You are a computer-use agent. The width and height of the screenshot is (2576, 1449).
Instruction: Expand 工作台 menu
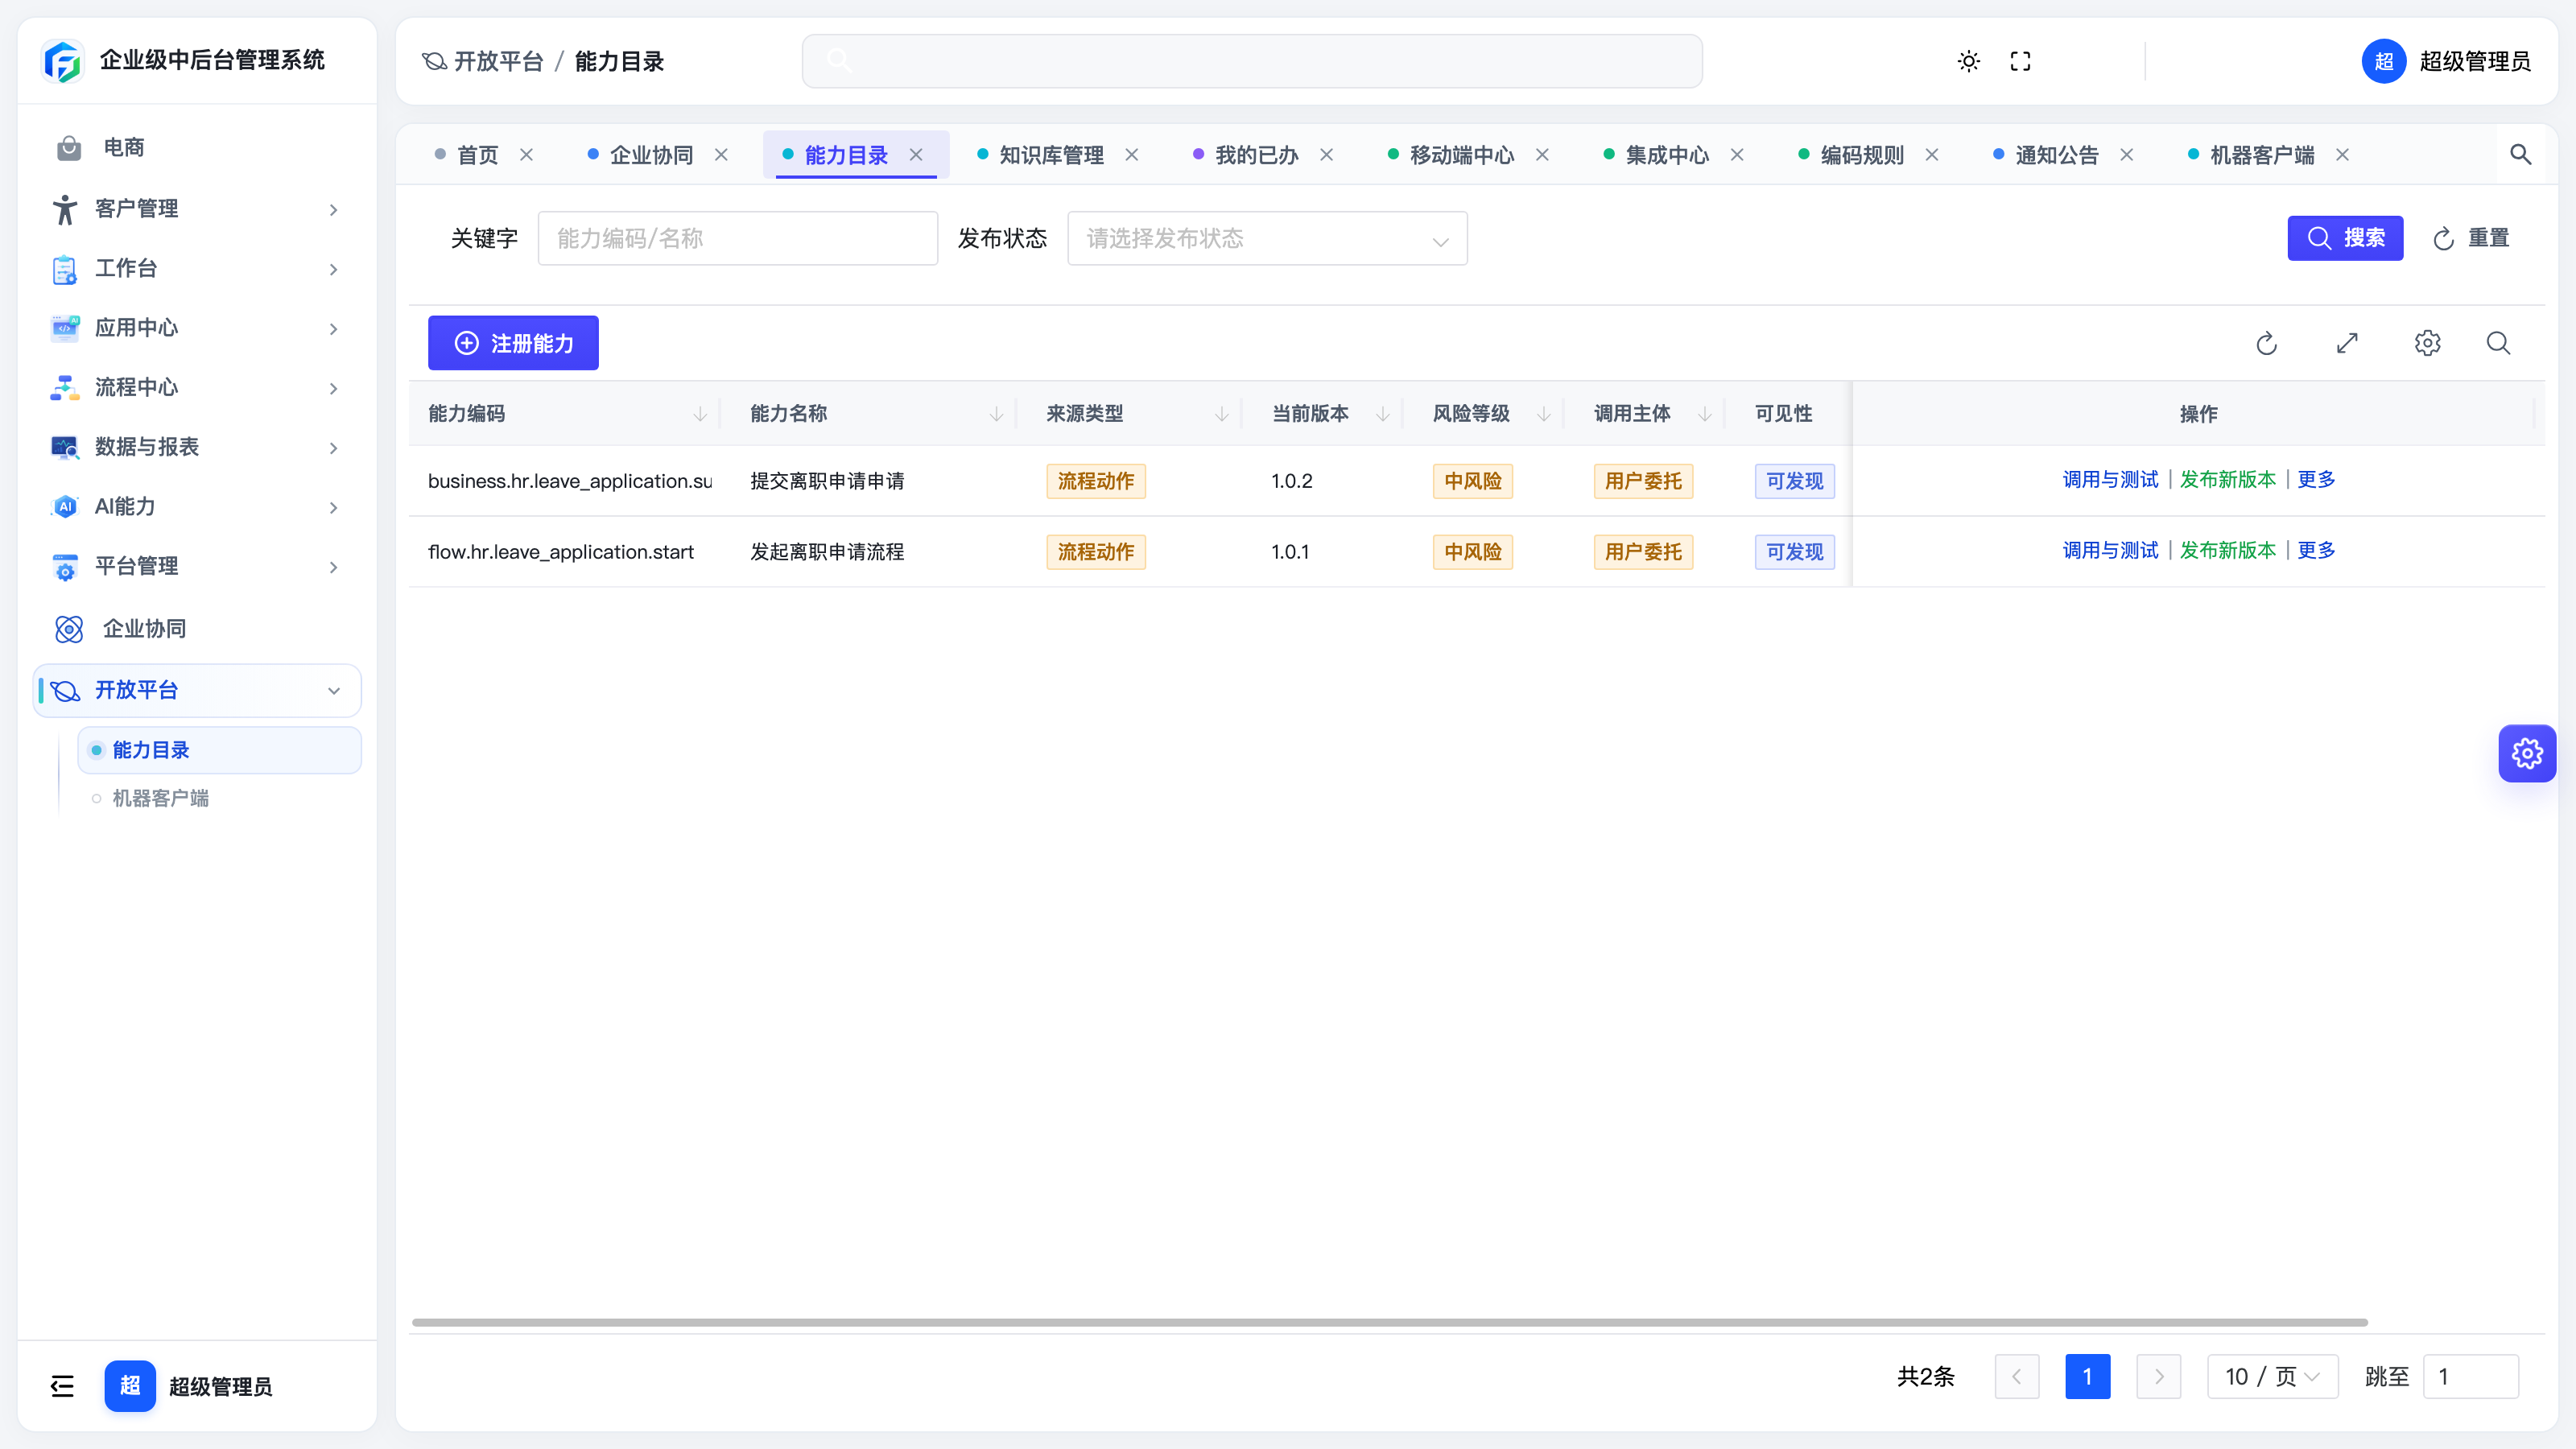point(197,268)
